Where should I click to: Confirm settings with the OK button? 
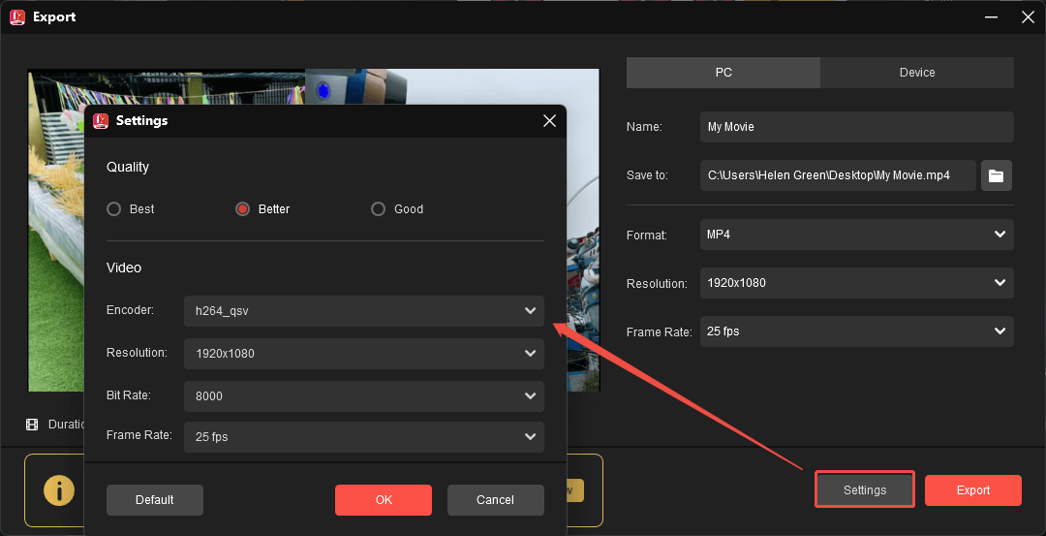coord(384,500)
